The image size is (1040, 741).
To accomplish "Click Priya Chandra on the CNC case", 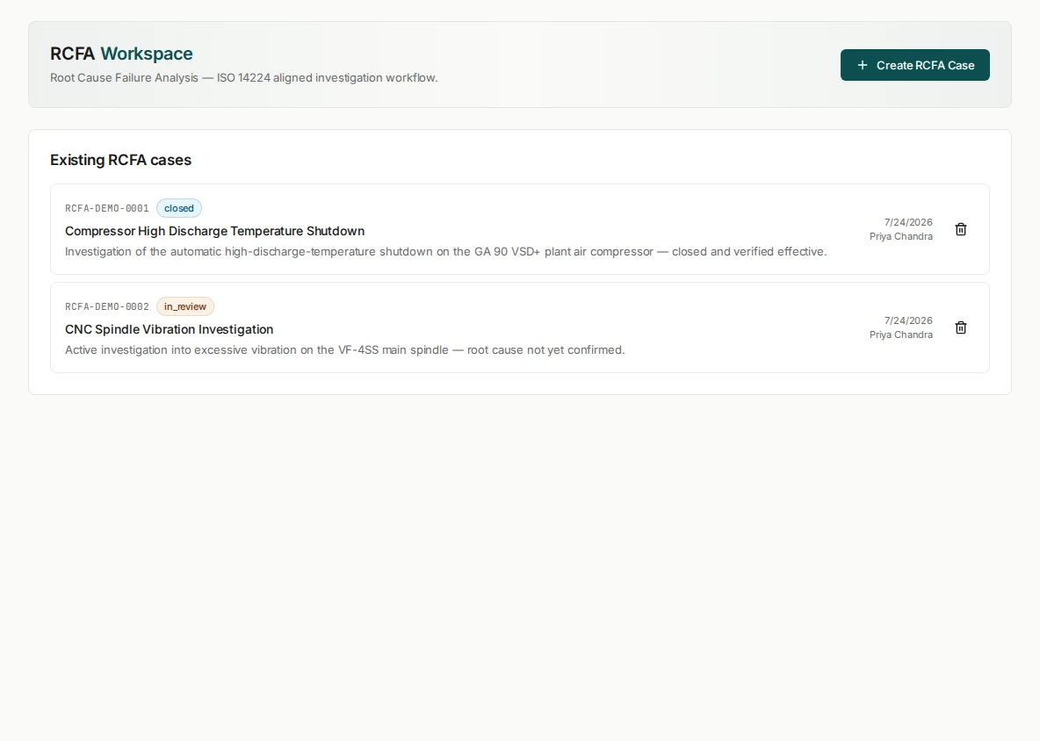I will (900, 335).
